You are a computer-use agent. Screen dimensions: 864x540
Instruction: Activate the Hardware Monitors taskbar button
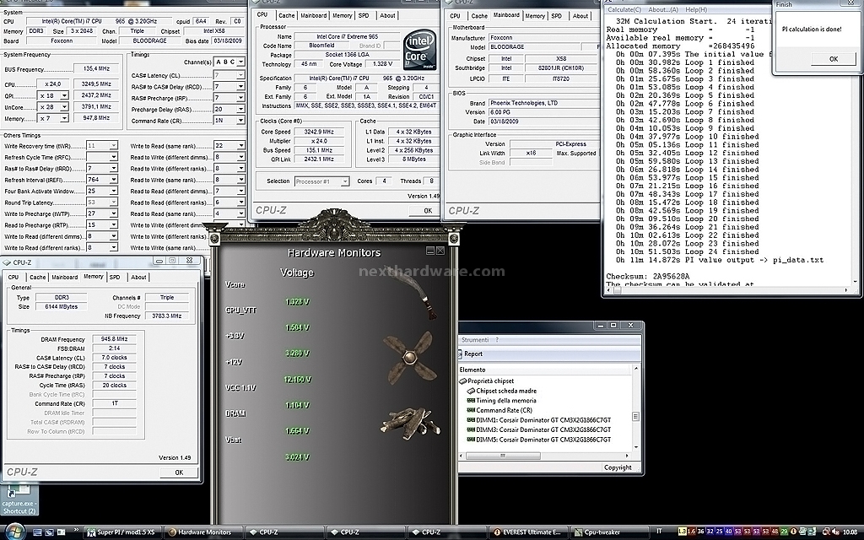[203, 532]
